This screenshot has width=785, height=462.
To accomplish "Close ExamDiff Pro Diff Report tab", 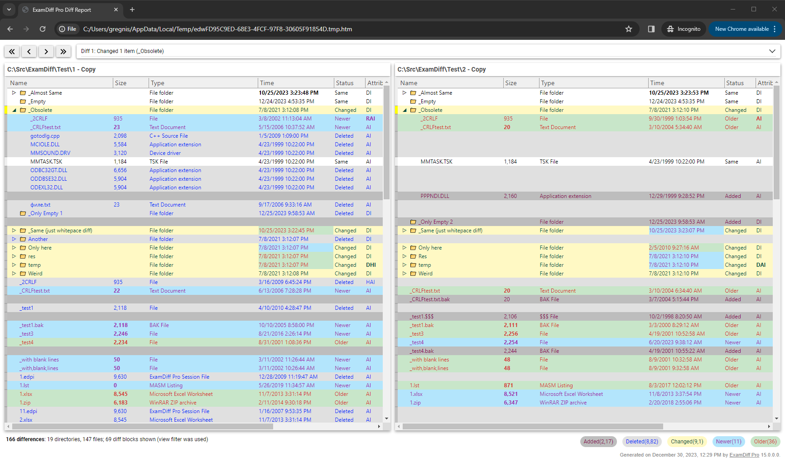I will click(x=116, y=10).
